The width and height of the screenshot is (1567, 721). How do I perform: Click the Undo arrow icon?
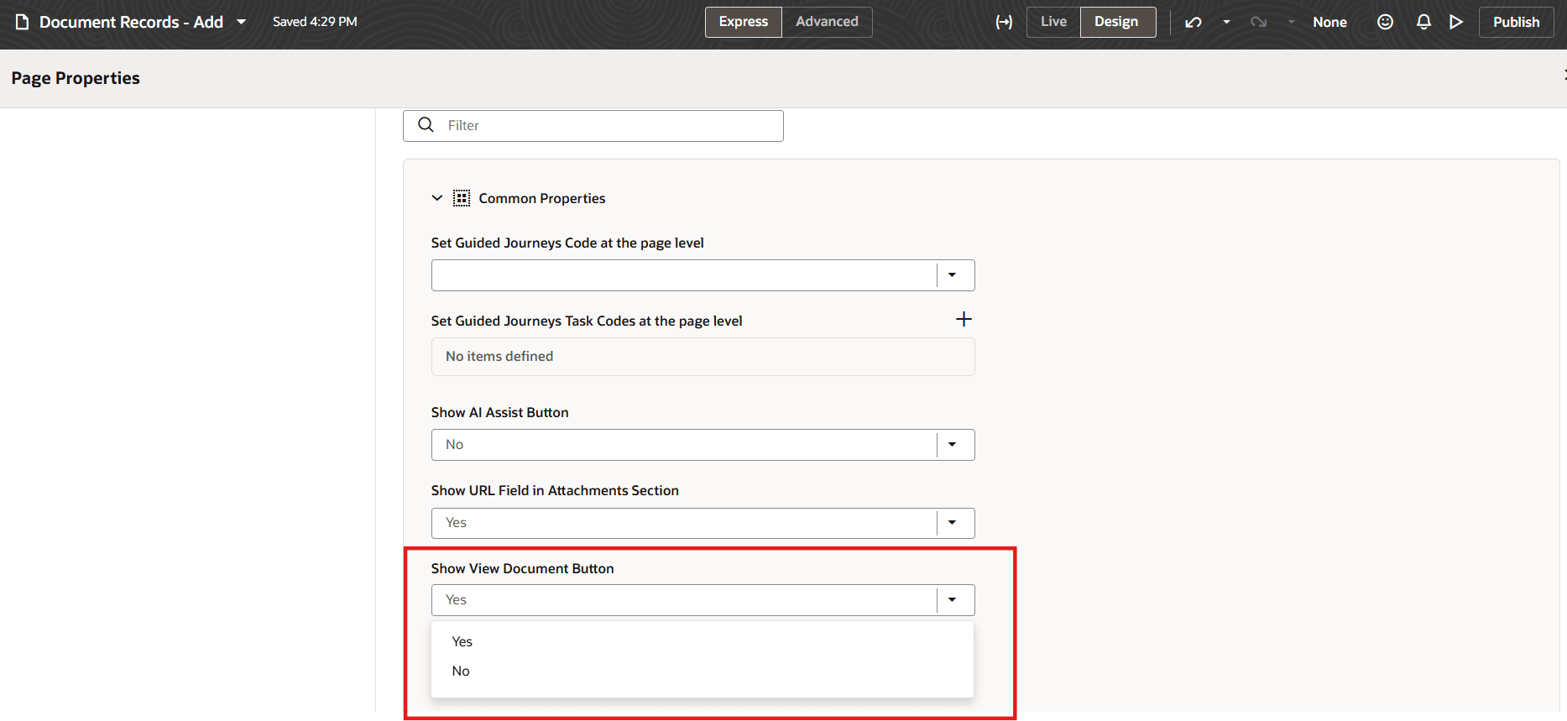1194,22
